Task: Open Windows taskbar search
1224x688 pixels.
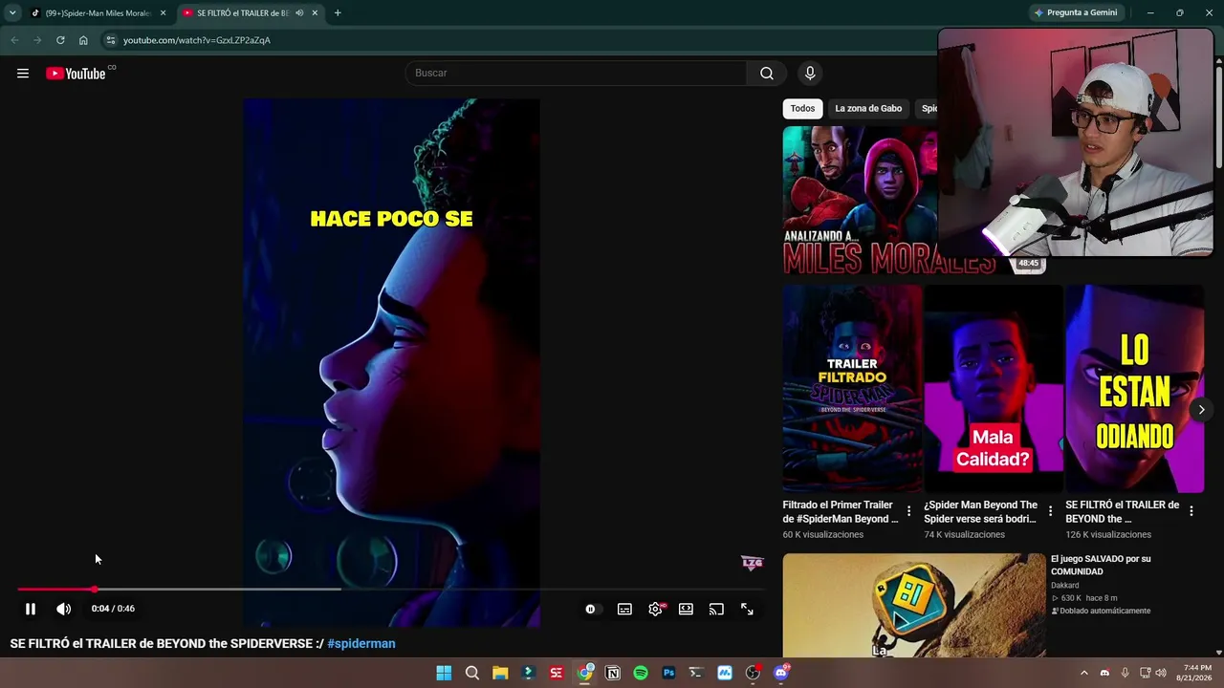Action: (x=472, y=673)
